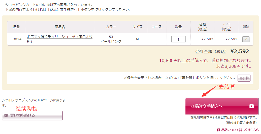Open the 返品について詳しくはこちら link text
The image size is (261, 134).
click(x=240, y=130)
